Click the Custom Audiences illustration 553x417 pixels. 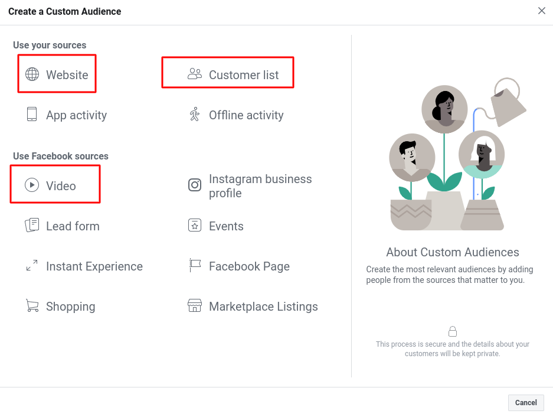click(x=453, y=157)
